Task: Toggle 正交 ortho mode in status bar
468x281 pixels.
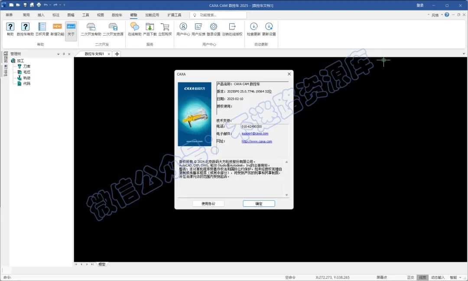Action: [x=410, y=278]
